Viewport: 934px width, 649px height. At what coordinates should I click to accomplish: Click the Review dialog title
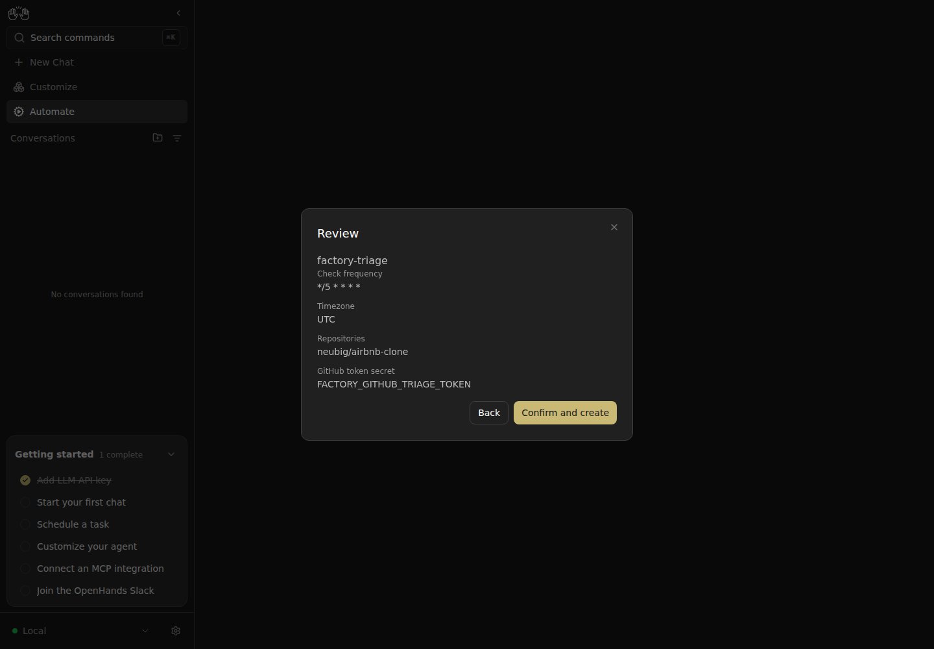coord(338,234)
